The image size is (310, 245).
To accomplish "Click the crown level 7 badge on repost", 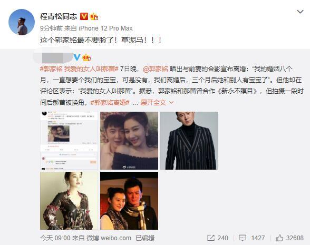I will (x=86, y=57).
